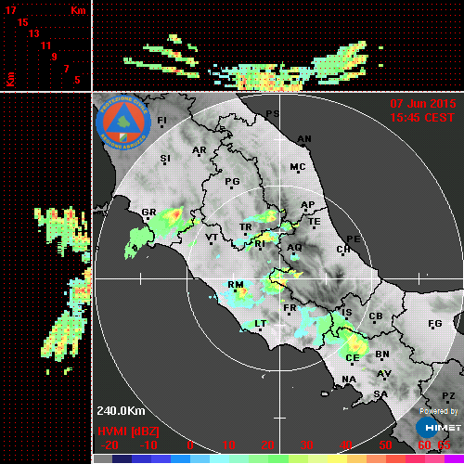Click the HIMET logo
464x464 pixels.
point(438,428)
